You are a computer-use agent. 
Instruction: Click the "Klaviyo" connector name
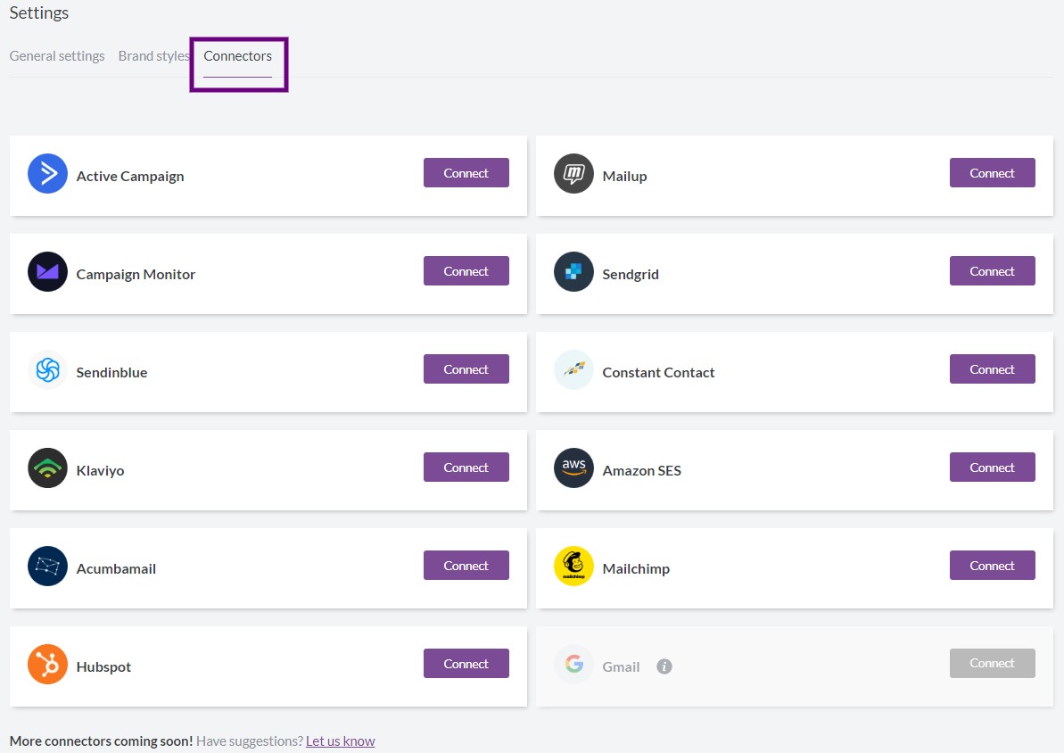pyautogui.click(x=100, y=470)
